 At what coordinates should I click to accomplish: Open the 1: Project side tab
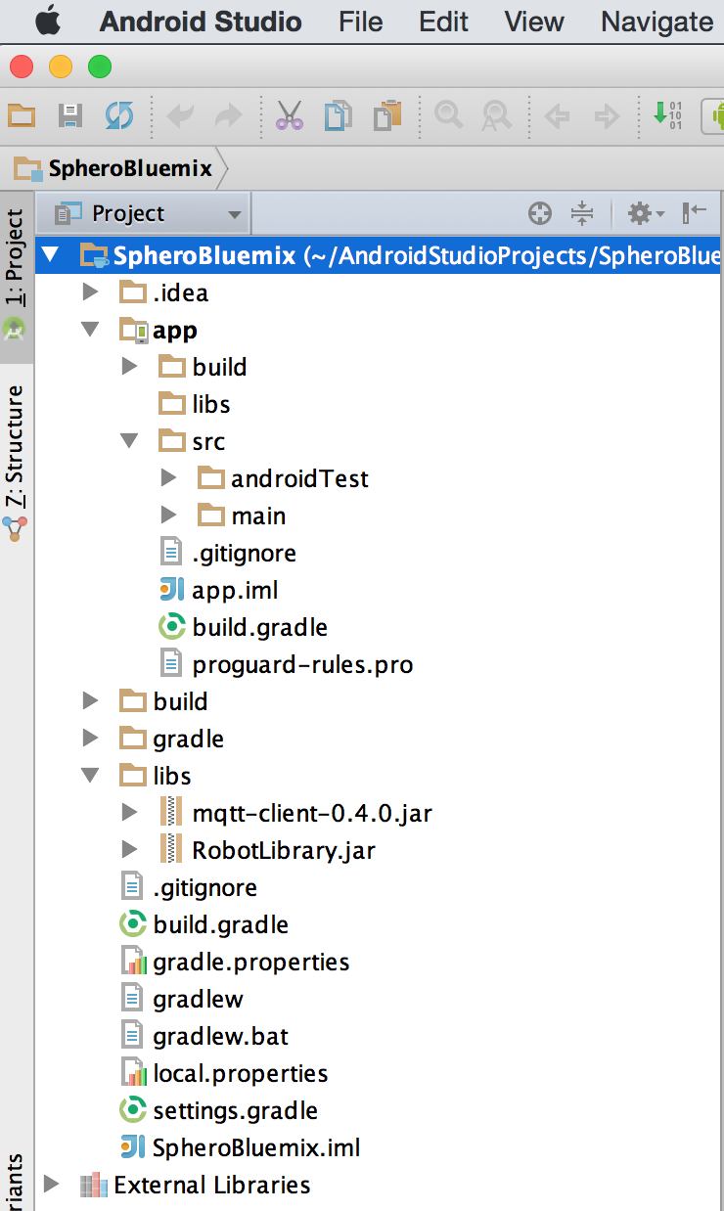pyautogui.click(x=16, y=278)
